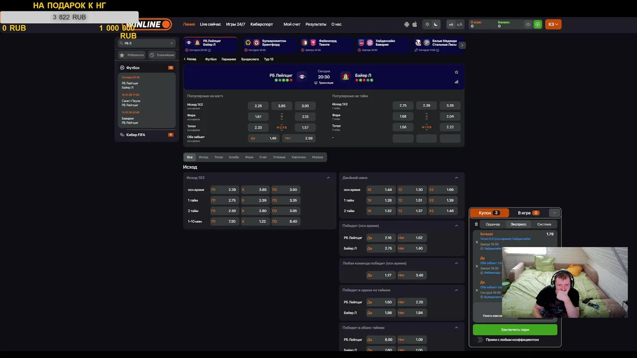
Task: Remove the Вулверхэмптон Обе забьют bet
Action: tap(477, 290)
